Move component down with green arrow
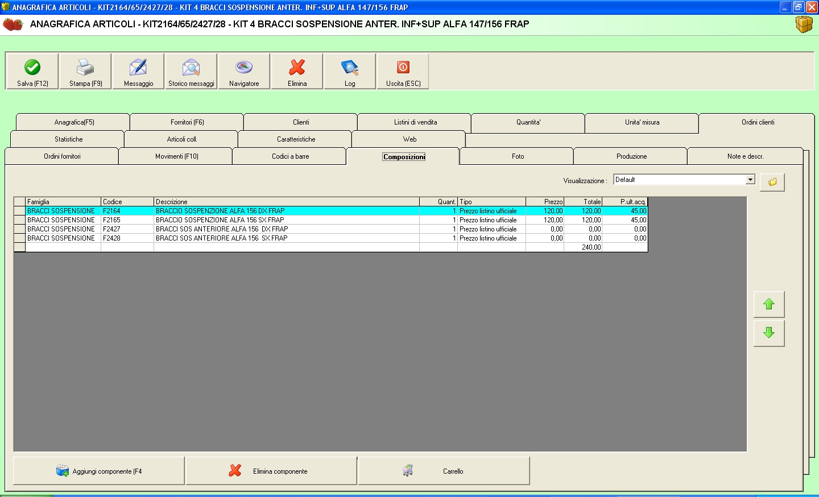Viewport: 819px width, 497px height. pyautogui.click(x=769, y=333)
